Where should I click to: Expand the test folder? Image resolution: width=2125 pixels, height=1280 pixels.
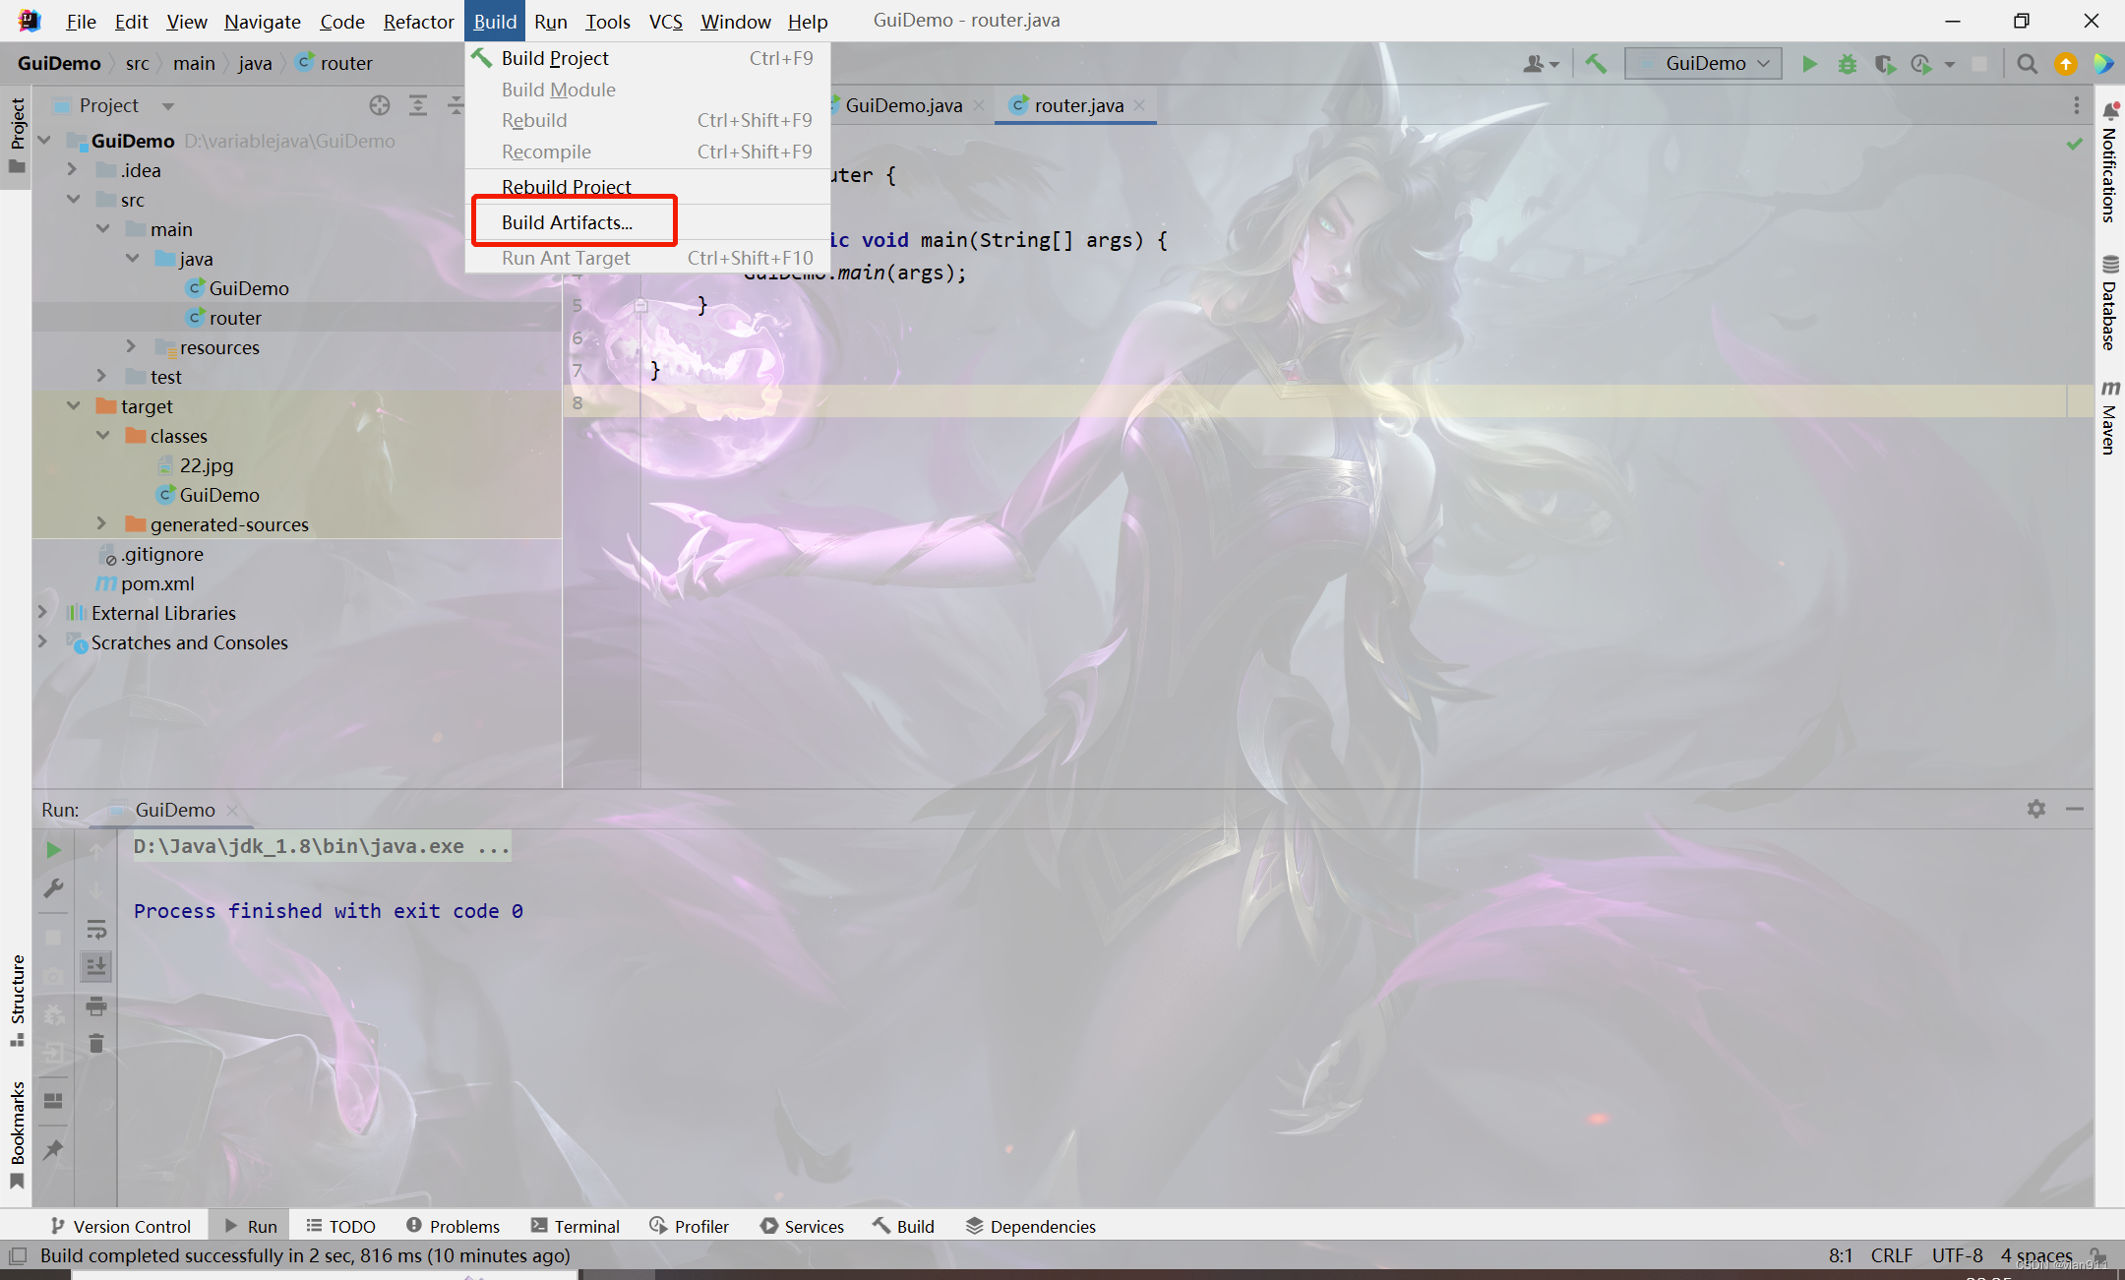[x=101, y=377]
